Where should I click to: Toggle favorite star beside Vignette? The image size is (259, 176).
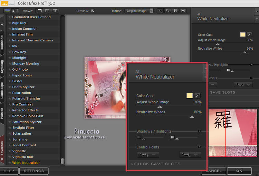10,151
